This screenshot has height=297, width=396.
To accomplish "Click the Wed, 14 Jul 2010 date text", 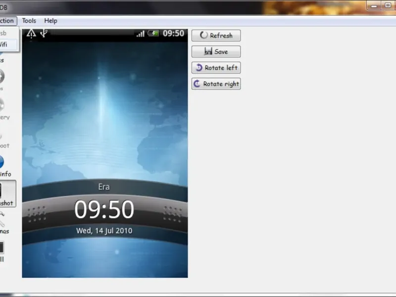I will 104,231.
